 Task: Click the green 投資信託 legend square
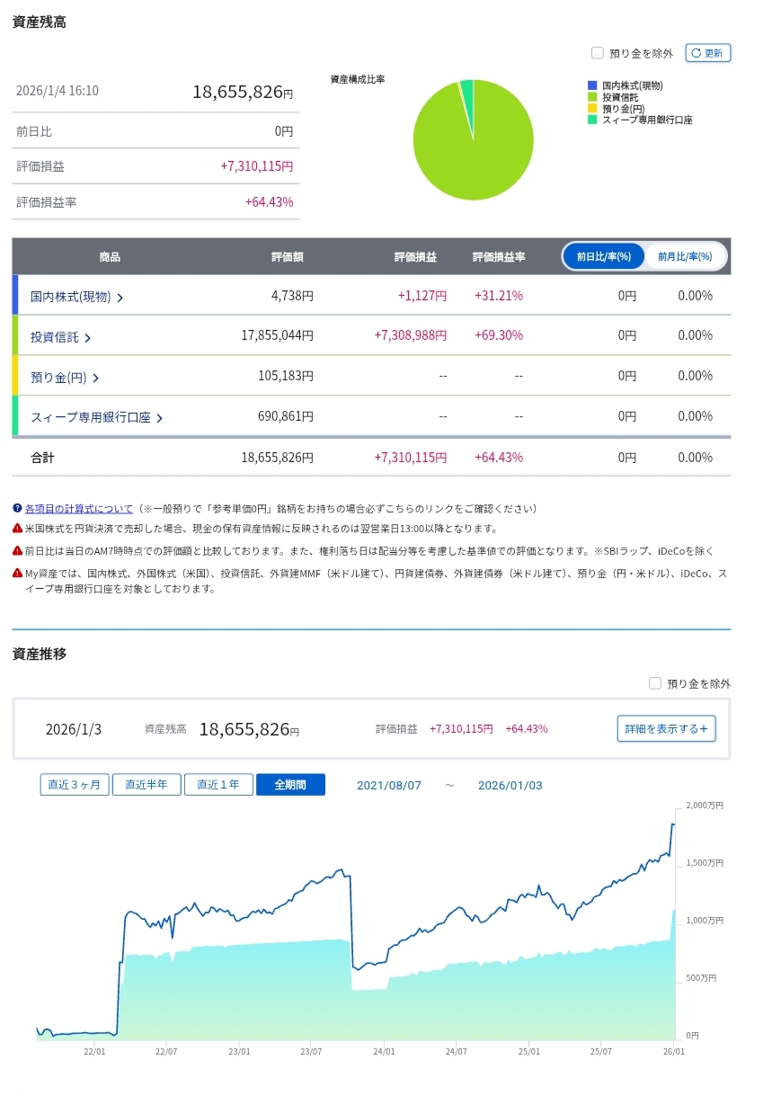pyautogui.click(x=592, y=97)
